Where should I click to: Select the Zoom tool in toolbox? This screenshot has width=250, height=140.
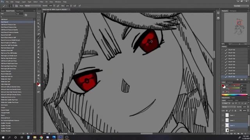[39, 79]
